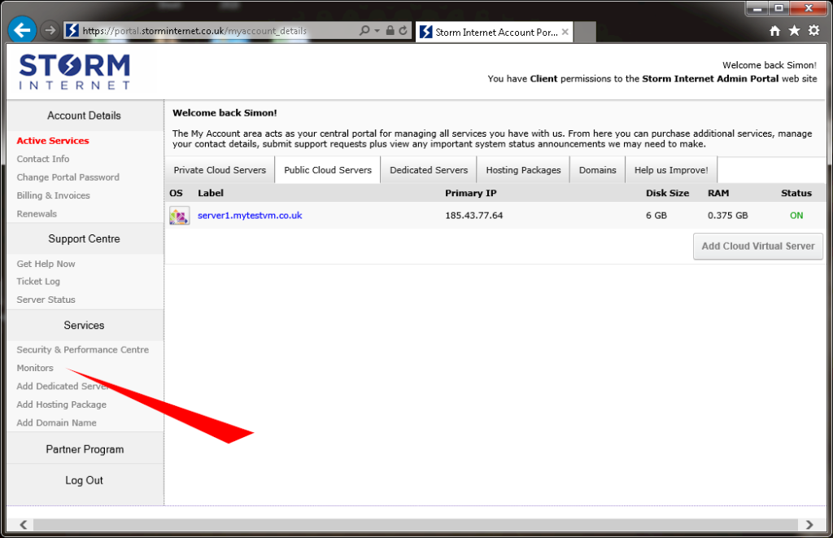
Task: Open Security & Performance Centre
Action: point(82,350)
